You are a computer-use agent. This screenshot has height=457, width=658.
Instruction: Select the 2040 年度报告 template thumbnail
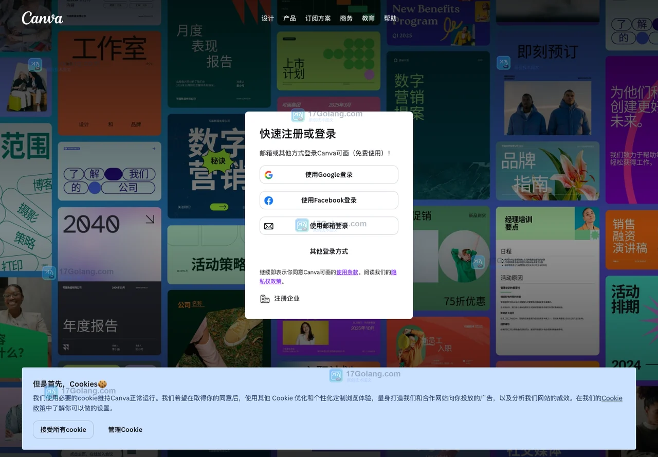pyautogui.click(x=109, y=281)
